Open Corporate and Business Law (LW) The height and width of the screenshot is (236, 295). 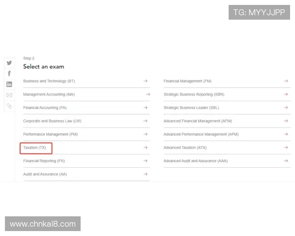click(x=52, y=121)
